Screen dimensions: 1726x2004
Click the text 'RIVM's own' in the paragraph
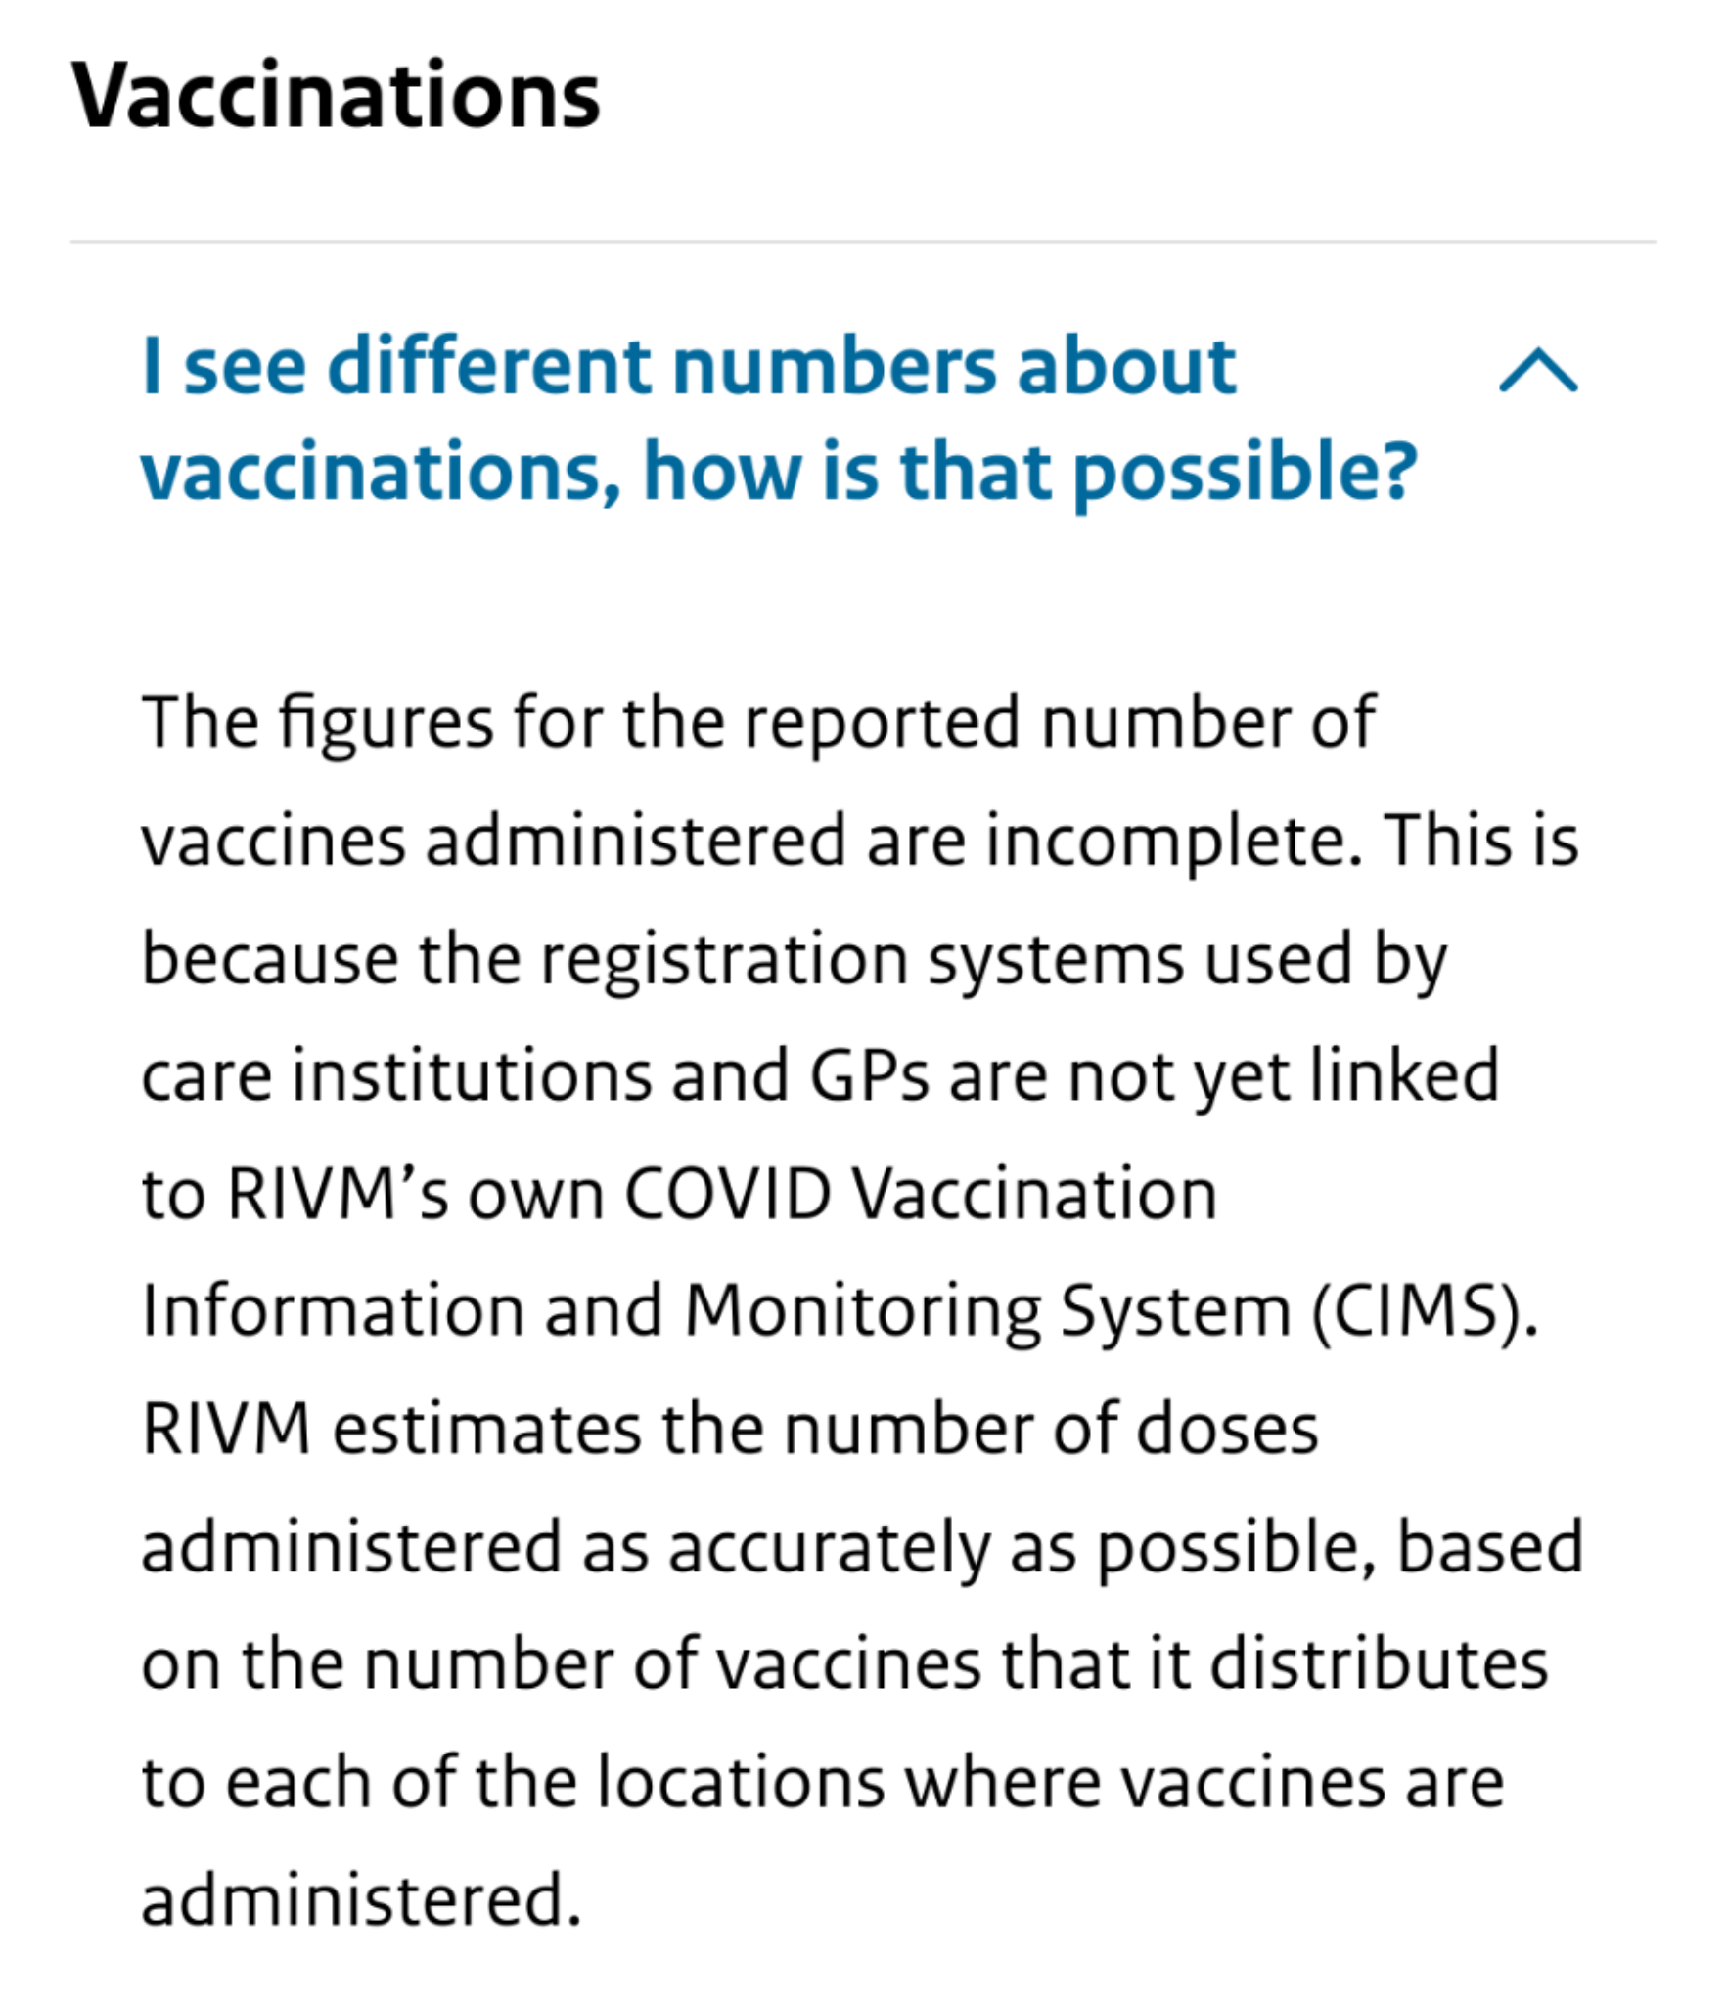coord(415,1194)
